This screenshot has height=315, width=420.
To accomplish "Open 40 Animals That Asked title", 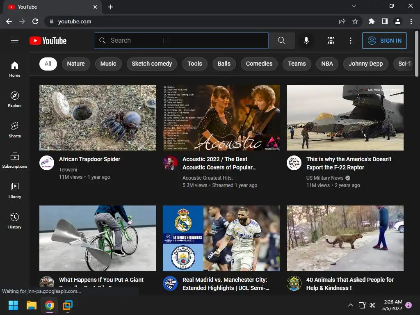I will [x=350, y=284].
